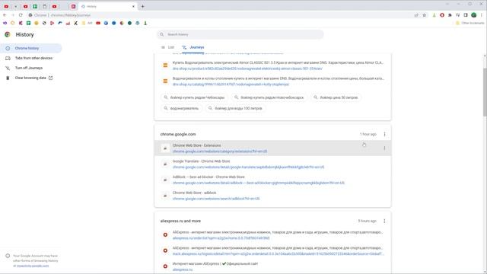Image resolution: width=487 pixels, height=274 pixels.
Task: Click the '1 hour ago' timestamp text
Action: [368, 134]
